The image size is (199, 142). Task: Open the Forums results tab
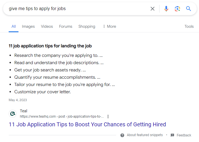pyautogui.click(x=65, y=26)
